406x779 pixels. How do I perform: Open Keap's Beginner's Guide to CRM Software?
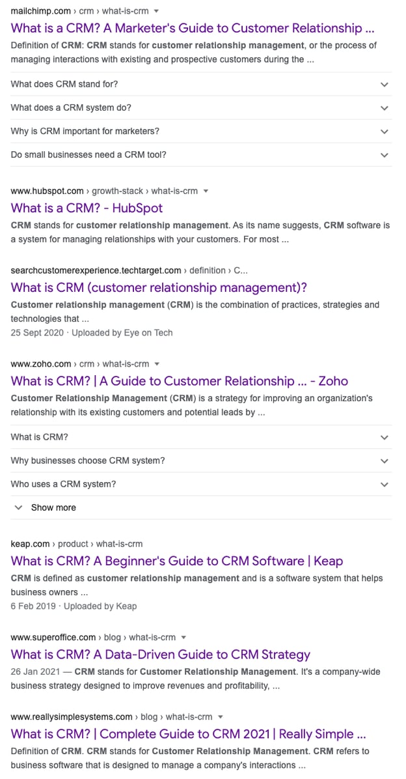(177, 561)
